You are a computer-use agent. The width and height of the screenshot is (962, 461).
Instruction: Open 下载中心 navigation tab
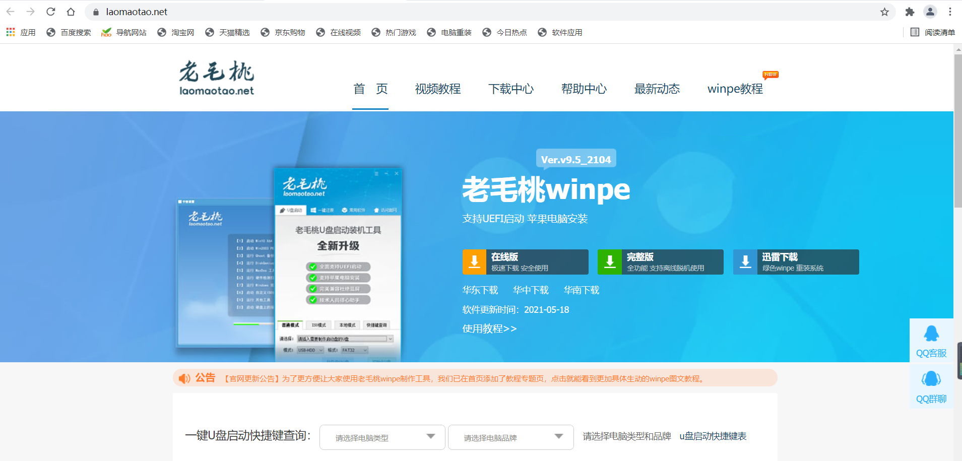pyautogui.click(x=511, y=89)
